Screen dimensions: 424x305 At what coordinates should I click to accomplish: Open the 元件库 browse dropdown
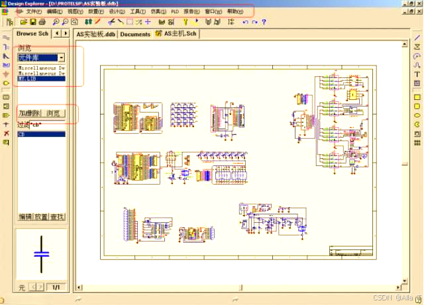[62, 58]
